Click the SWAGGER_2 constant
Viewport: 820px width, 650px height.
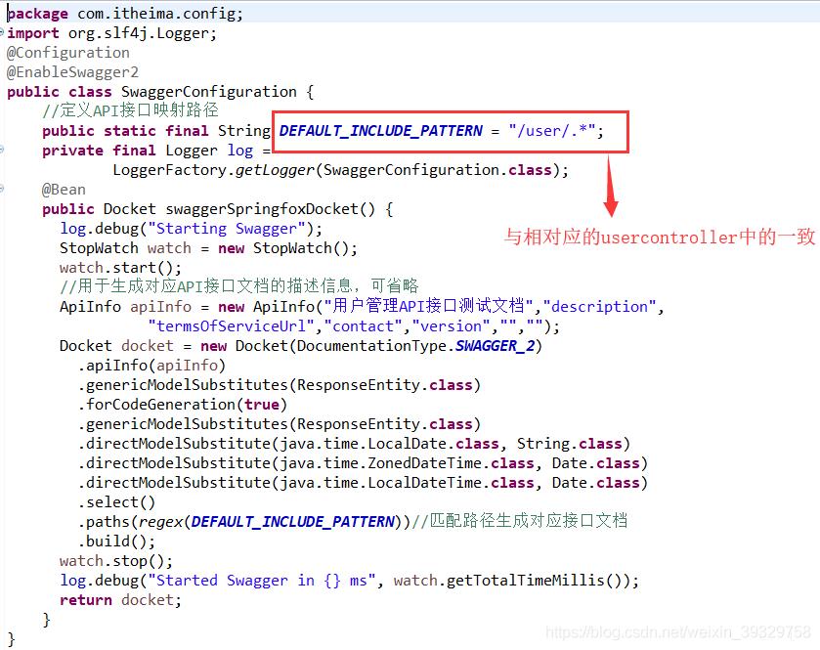click(x=495, y=346)
